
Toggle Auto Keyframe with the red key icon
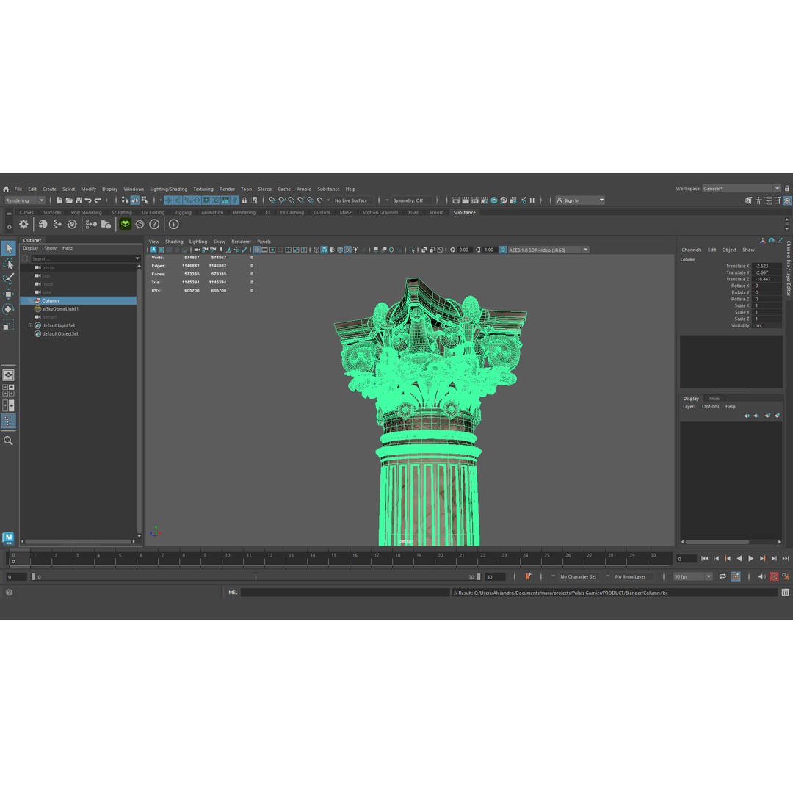(x=774, y=576)
